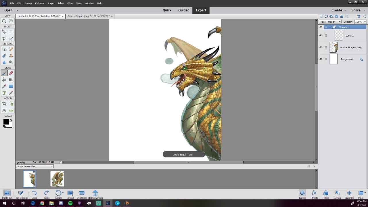This screenshot has height=207, width=368.
Task: Toggle lock all pixels on layer
Action: coord(342,16)
